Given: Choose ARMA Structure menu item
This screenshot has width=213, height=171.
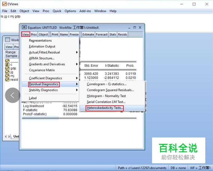Looking at the screenshot, I should coord(42,58).
